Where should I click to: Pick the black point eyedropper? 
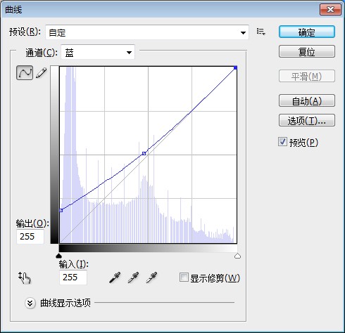tap(115, 277)
